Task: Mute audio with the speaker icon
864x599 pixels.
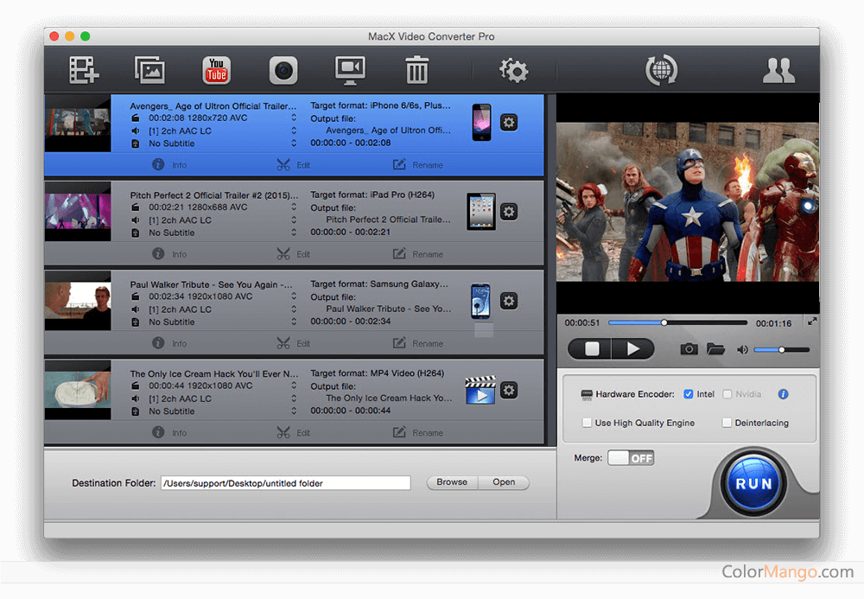Action: (x=742, y=349)
